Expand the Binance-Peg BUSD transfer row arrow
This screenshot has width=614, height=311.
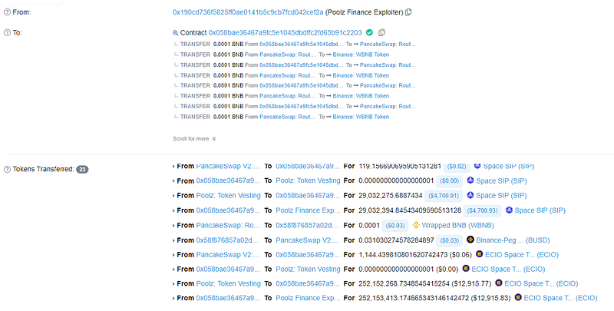tap(173, 240)
